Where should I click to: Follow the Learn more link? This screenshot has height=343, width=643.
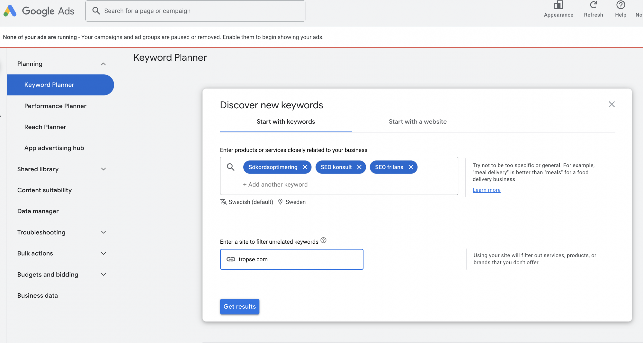(486, 190)
